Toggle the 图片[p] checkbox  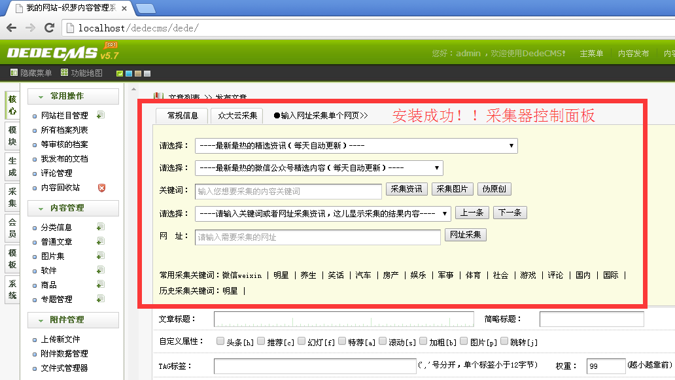464,341
